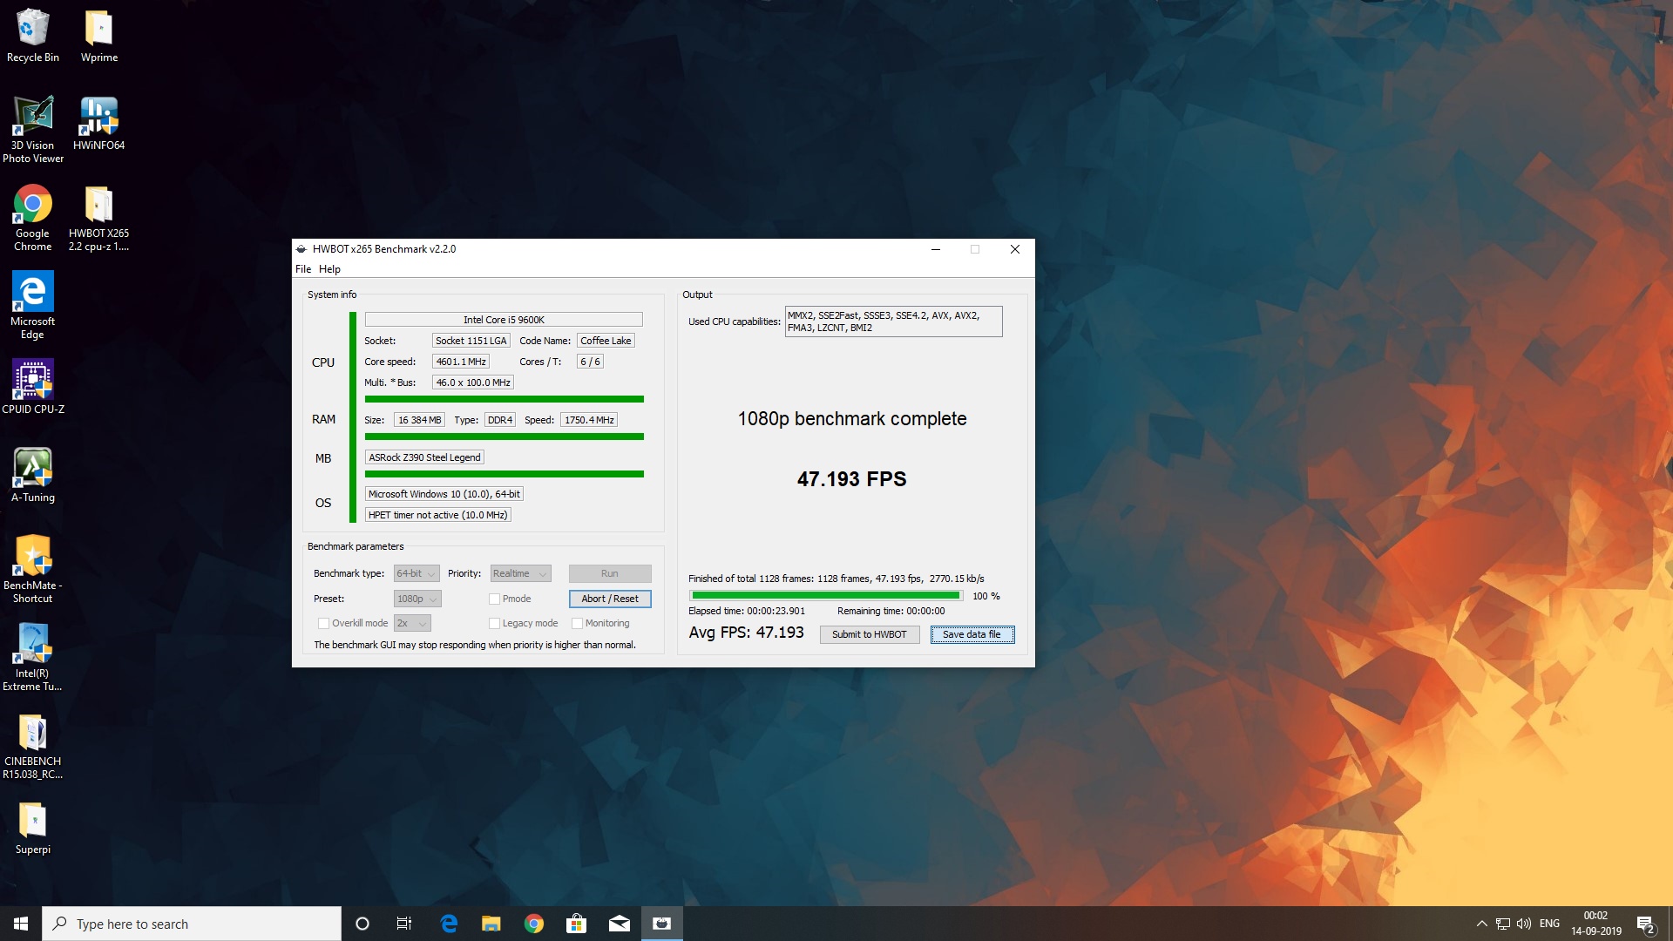Open Chrome from the taskbar
Viewport: 1673px width, 941px height.
pyautogui.click(x=534, y=924)
